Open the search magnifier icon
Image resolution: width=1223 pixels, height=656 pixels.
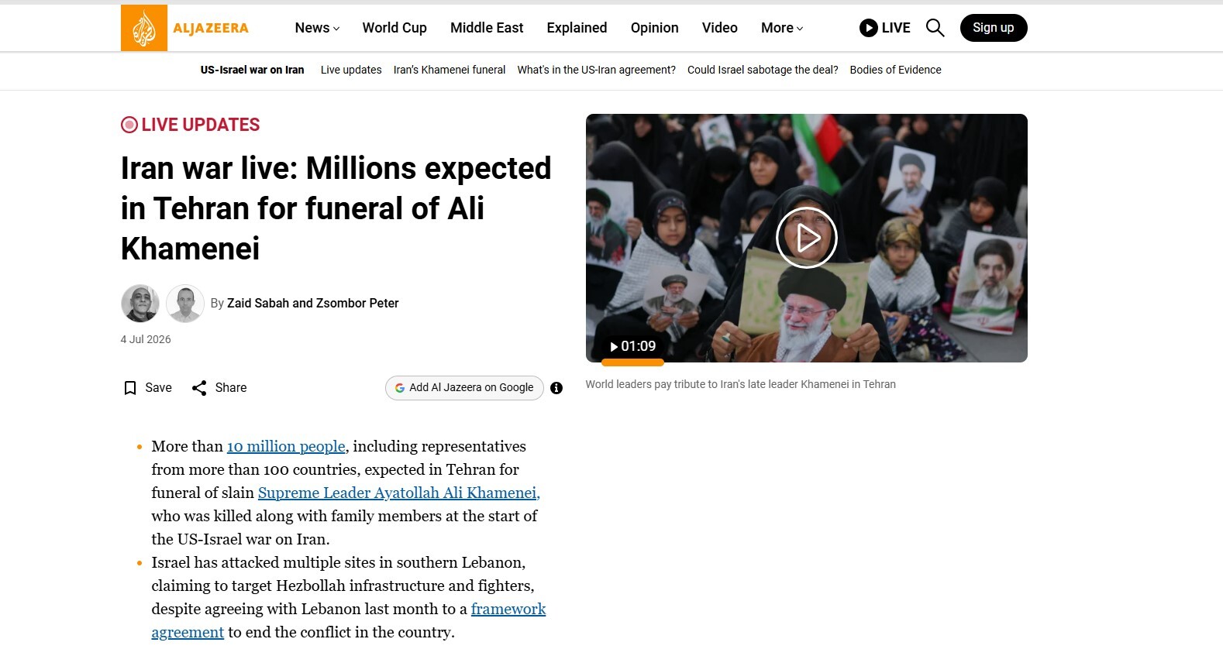(x=935, y=28)
